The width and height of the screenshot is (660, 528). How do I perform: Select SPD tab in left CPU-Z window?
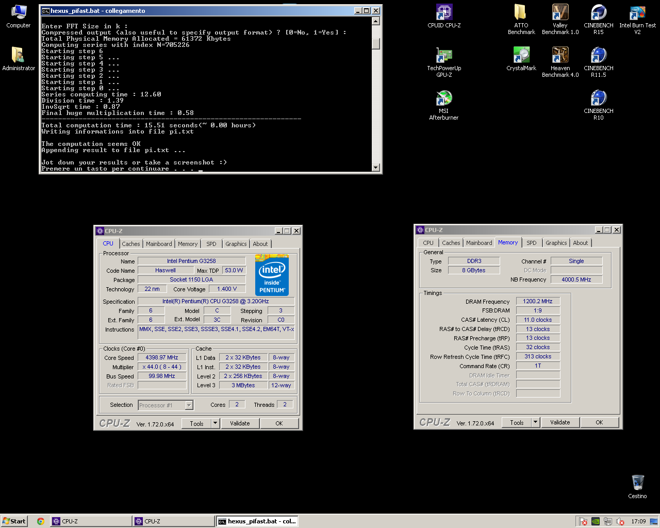click(211, 244)
